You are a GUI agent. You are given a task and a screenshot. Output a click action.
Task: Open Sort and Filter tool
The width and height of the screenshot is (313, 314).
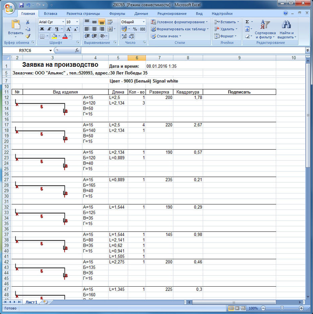[x=265, y=29]
